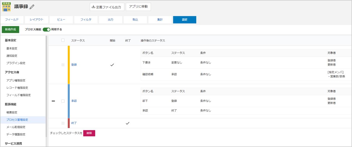Click the アクセス権 section heading
This screenshot has width=352, height=147.
coord(12,72)
